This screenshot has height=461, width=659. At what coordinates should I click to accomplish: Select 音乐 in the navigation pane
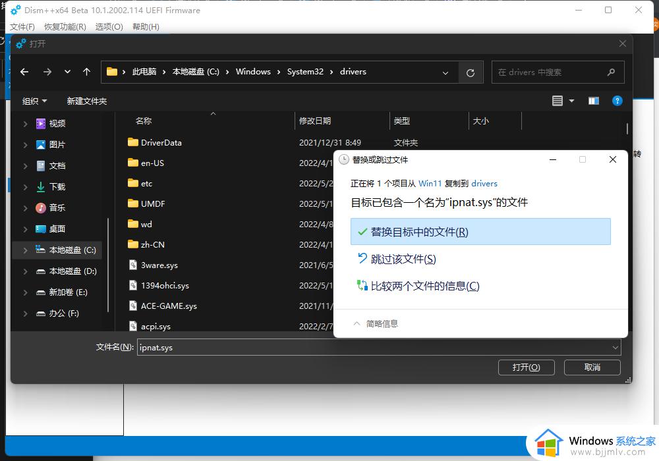click(57, 207)
